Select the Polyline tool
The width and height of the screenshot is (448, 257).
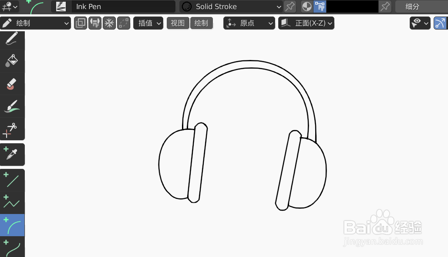[x=12, y=202]
